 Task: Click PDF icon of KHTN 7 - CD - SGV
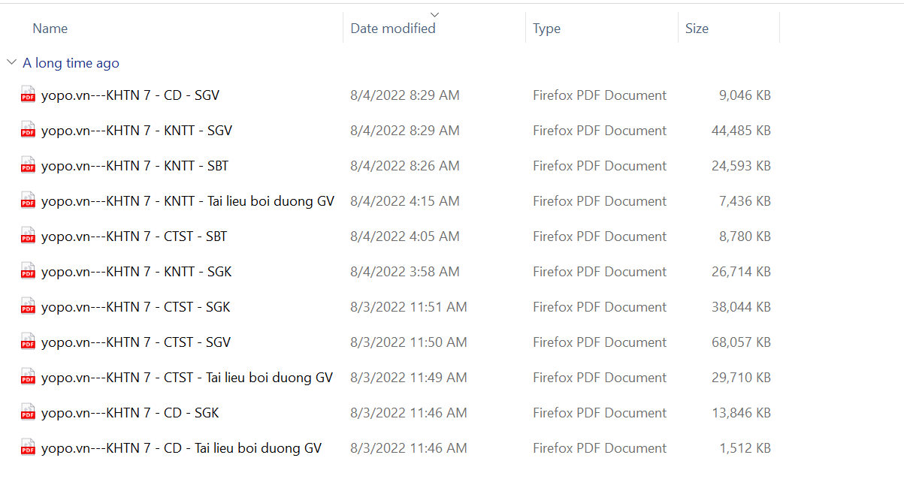[28, 95]
